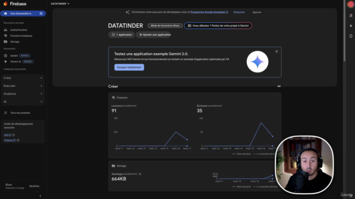Viewport: 355px width, 199px height.
Task: Click the 664KB storage value
Action: (119, 179)
